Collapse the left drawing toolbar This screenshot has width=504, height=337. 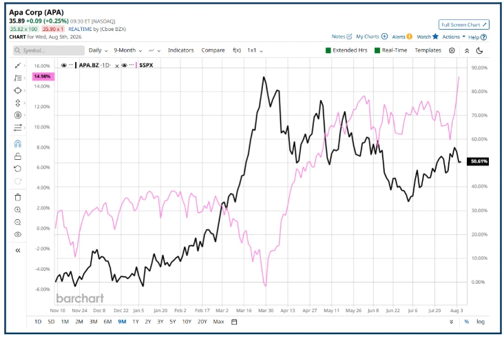(x=18, y=250)
